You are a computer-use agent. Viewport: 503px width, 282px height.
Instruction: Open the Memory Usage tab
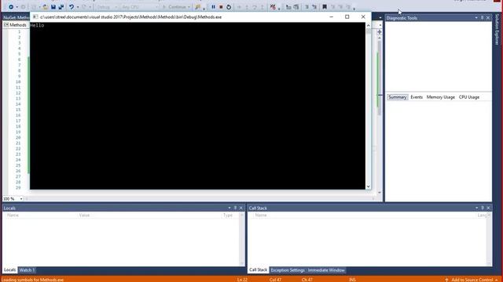[440, 97]
